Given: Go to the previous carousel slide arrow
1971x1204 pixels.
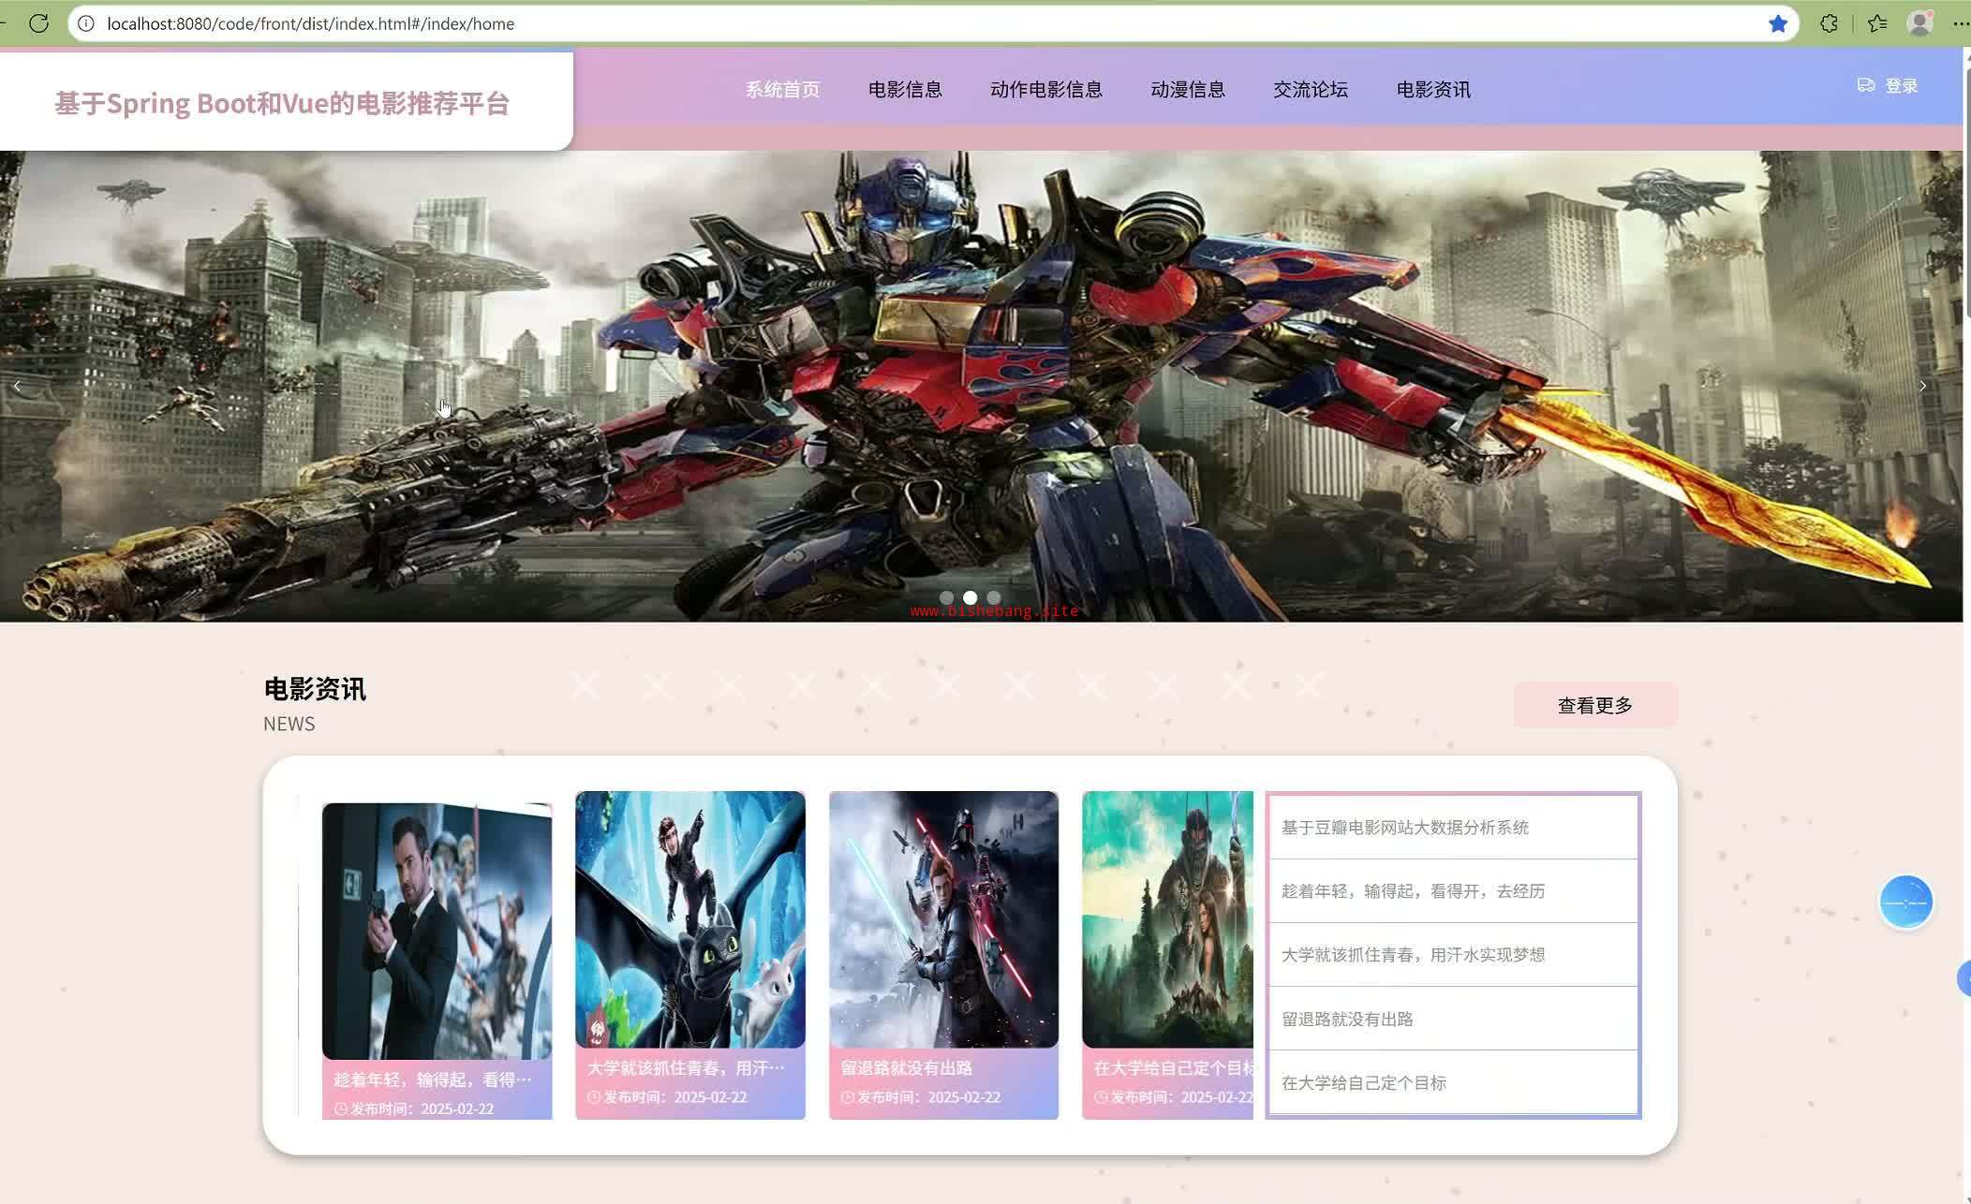Looking at the screenshot, I should click(17, 386).
